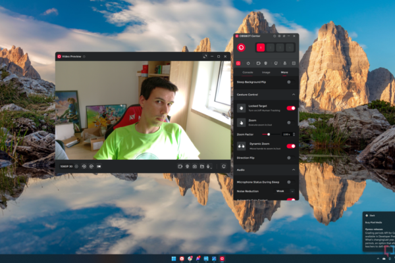Take a snapshot with the camera icon
Viewport: 395px width, 263px height.
tap(195, 166)
